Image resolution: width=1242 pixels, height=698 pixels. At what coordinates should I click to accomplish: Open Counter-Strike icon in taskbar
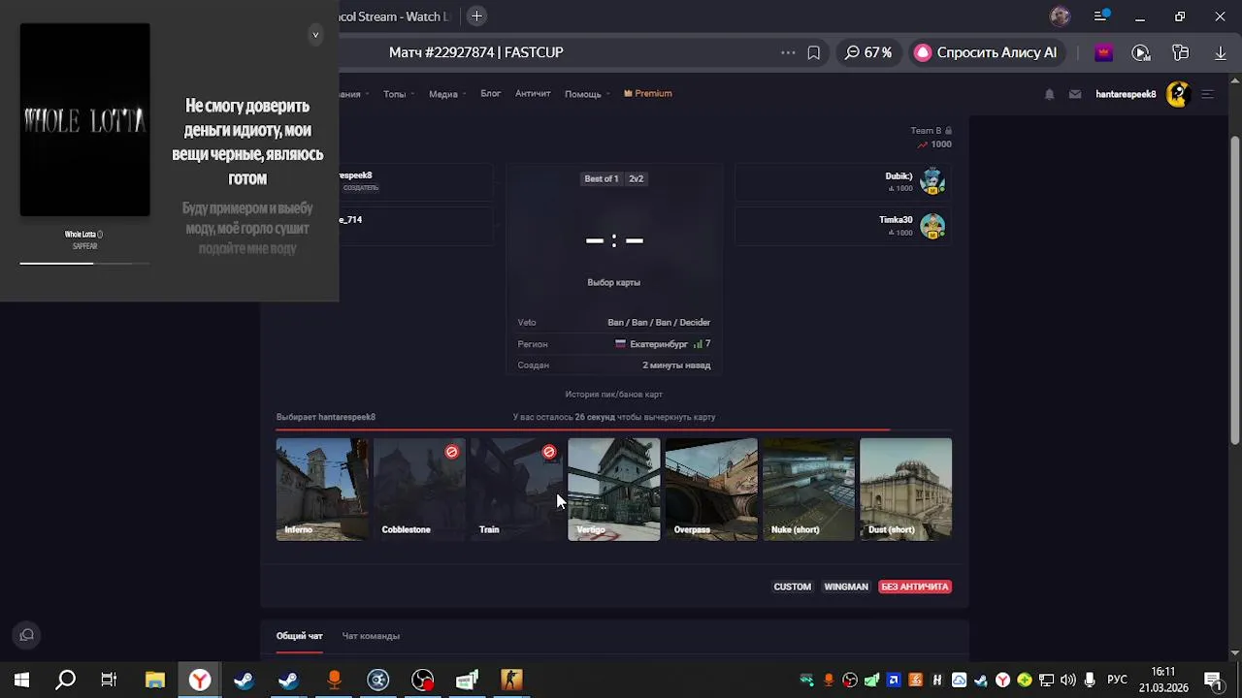[511, 680]
